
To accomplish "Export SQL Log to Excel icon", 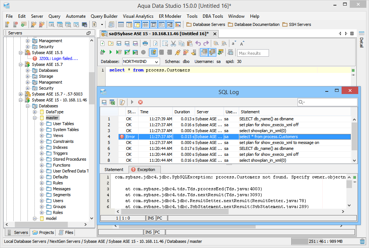I will coord(112,102).
